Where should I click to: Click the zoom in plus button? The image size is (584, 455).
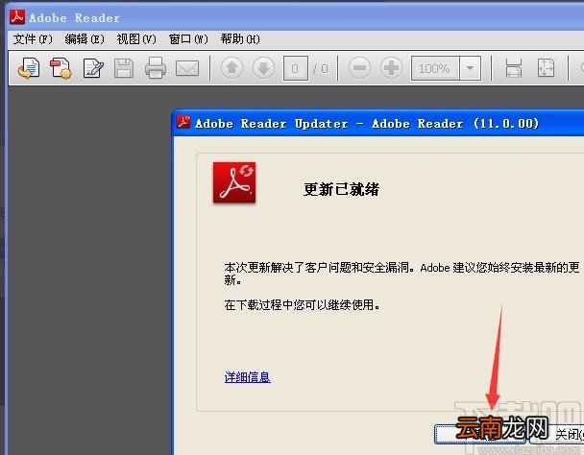click(391, 68)
